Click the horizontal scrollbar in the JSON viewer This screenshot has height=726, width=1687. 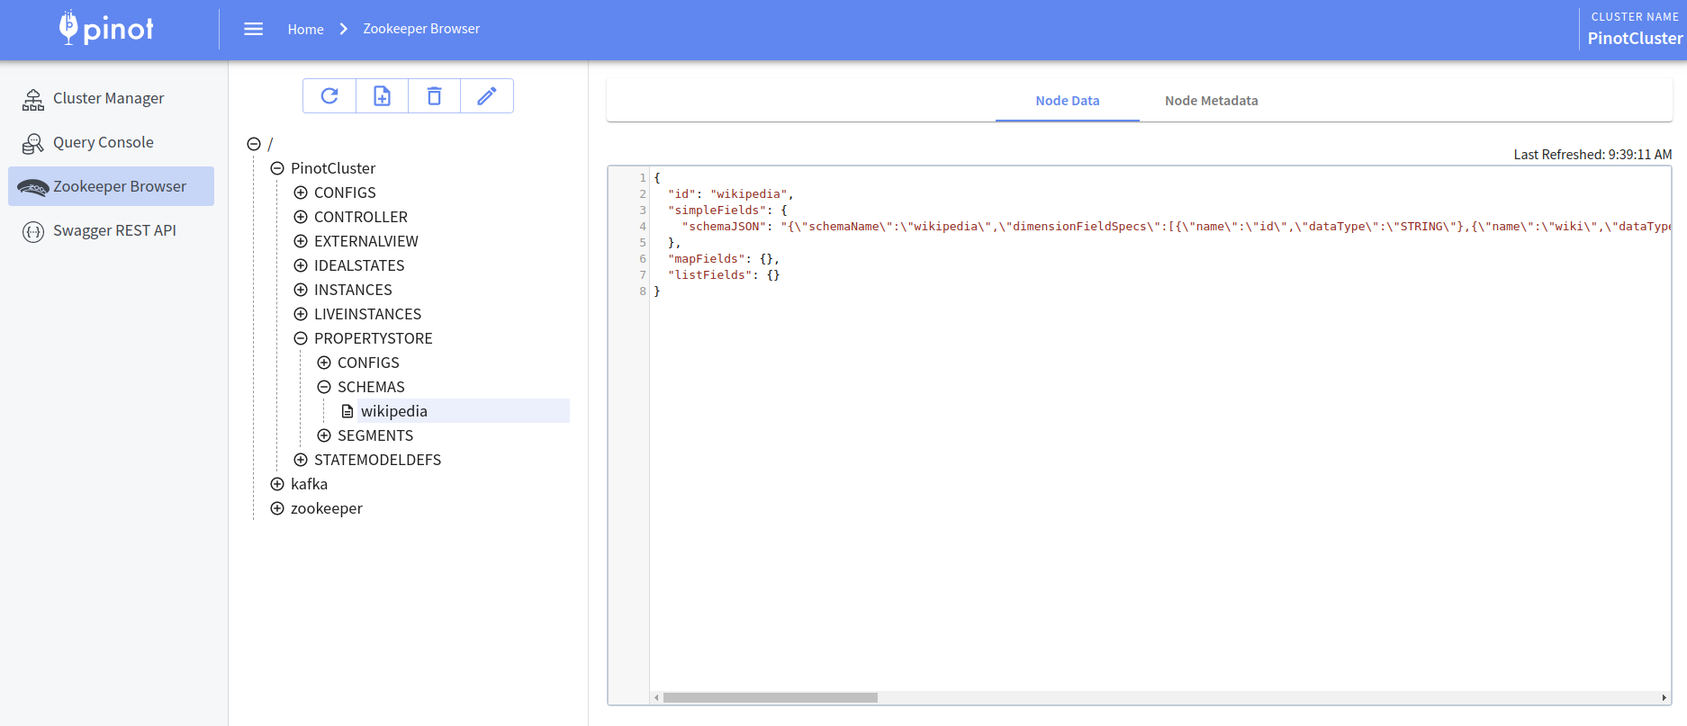(770, 697)
